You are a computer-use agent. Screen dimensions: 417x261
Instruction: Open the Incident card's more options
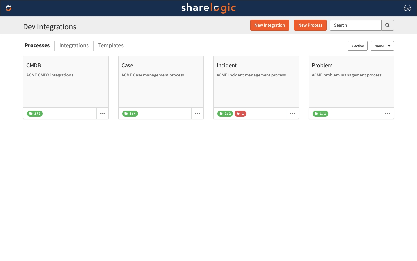pyautogui.click(x=292, y=113)
